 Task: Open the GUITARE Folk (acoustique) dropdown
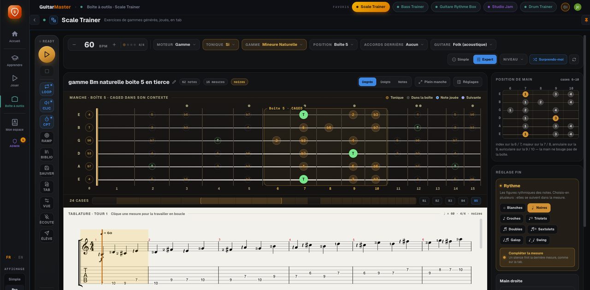(x=463, y=45)
